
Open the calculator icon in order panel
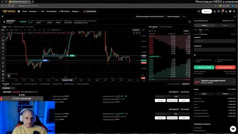pyautogui.click(x=235, y=35)
